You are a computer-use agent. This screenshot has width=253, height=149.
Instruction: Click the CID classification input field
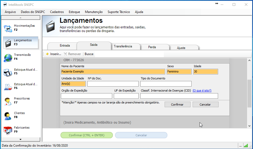click(x=179, y=96)
